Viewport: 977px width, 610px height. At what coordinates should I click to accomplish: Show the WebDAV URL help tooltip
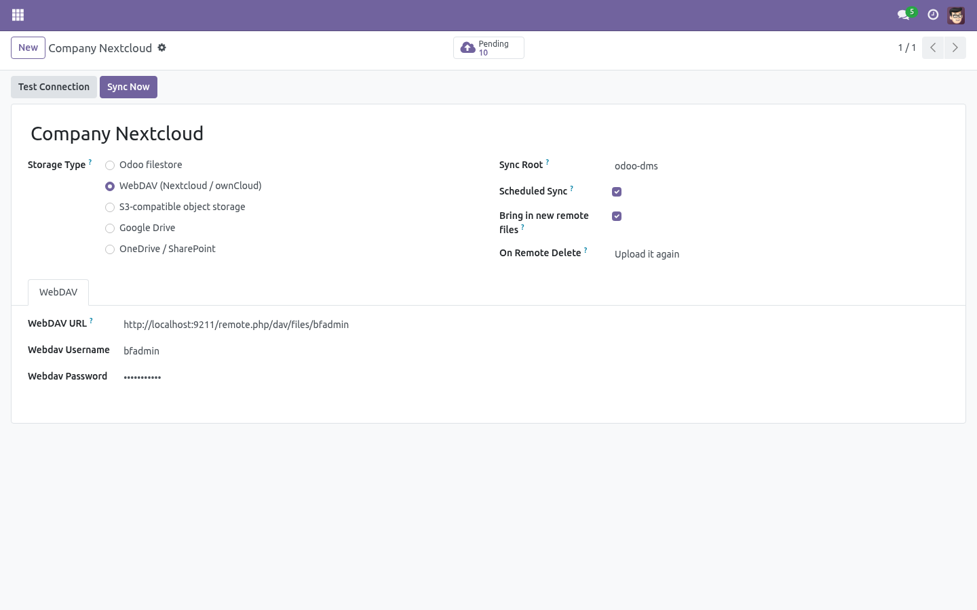[x=91, y=321]
